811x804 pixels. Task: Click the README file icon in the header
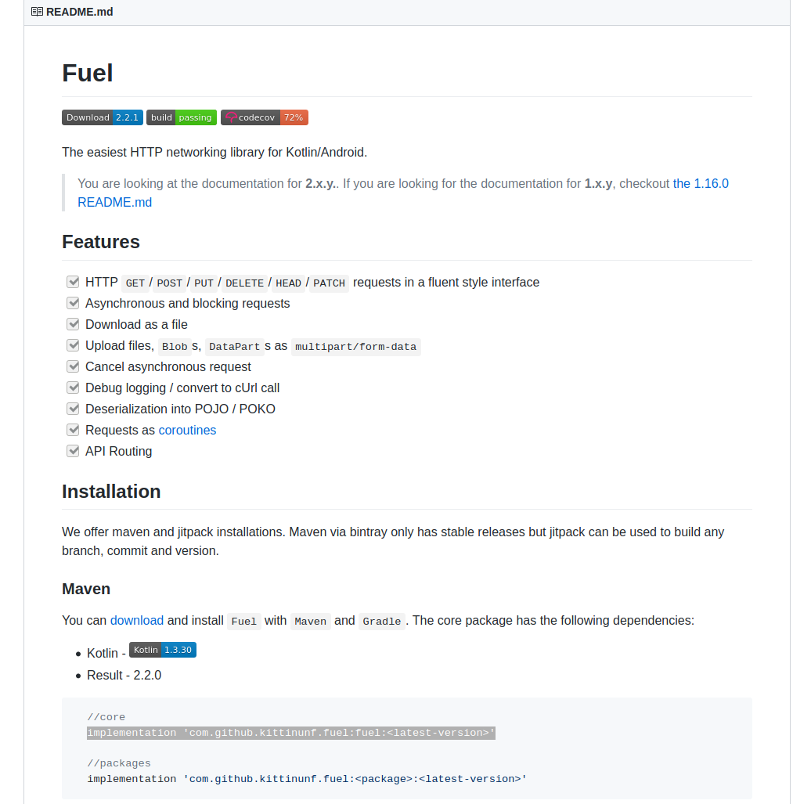pyautogui.click(x=37, y=12)
